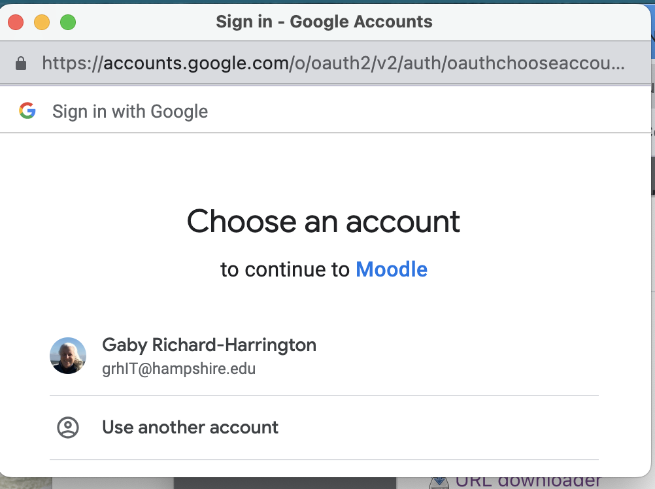Minimize the sign-in window with the yellow button
The height and width of the screenshot is (489, 655).
click(x=42, y=22)
